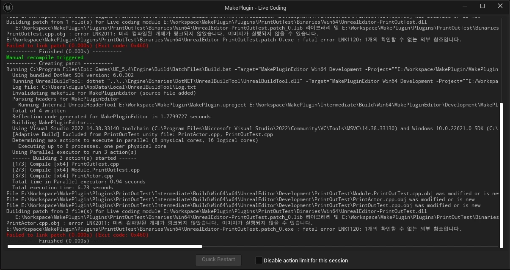Click the 'Running C:\Program Files\Epic Games' Build.bat line
The width and height of the screenshot is (510, 270).
coord(252,69)
